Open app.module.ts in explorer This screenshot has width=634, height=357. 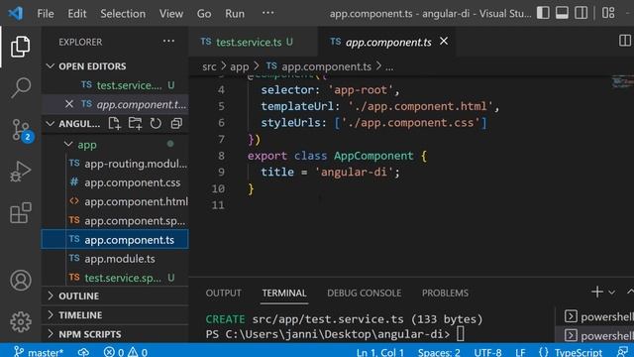(115, 259)
